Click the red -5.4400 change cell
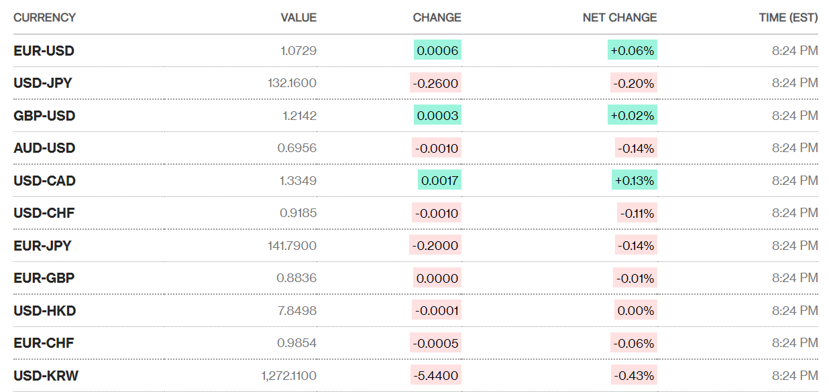The image size is (829, 392). click(436, 376)
